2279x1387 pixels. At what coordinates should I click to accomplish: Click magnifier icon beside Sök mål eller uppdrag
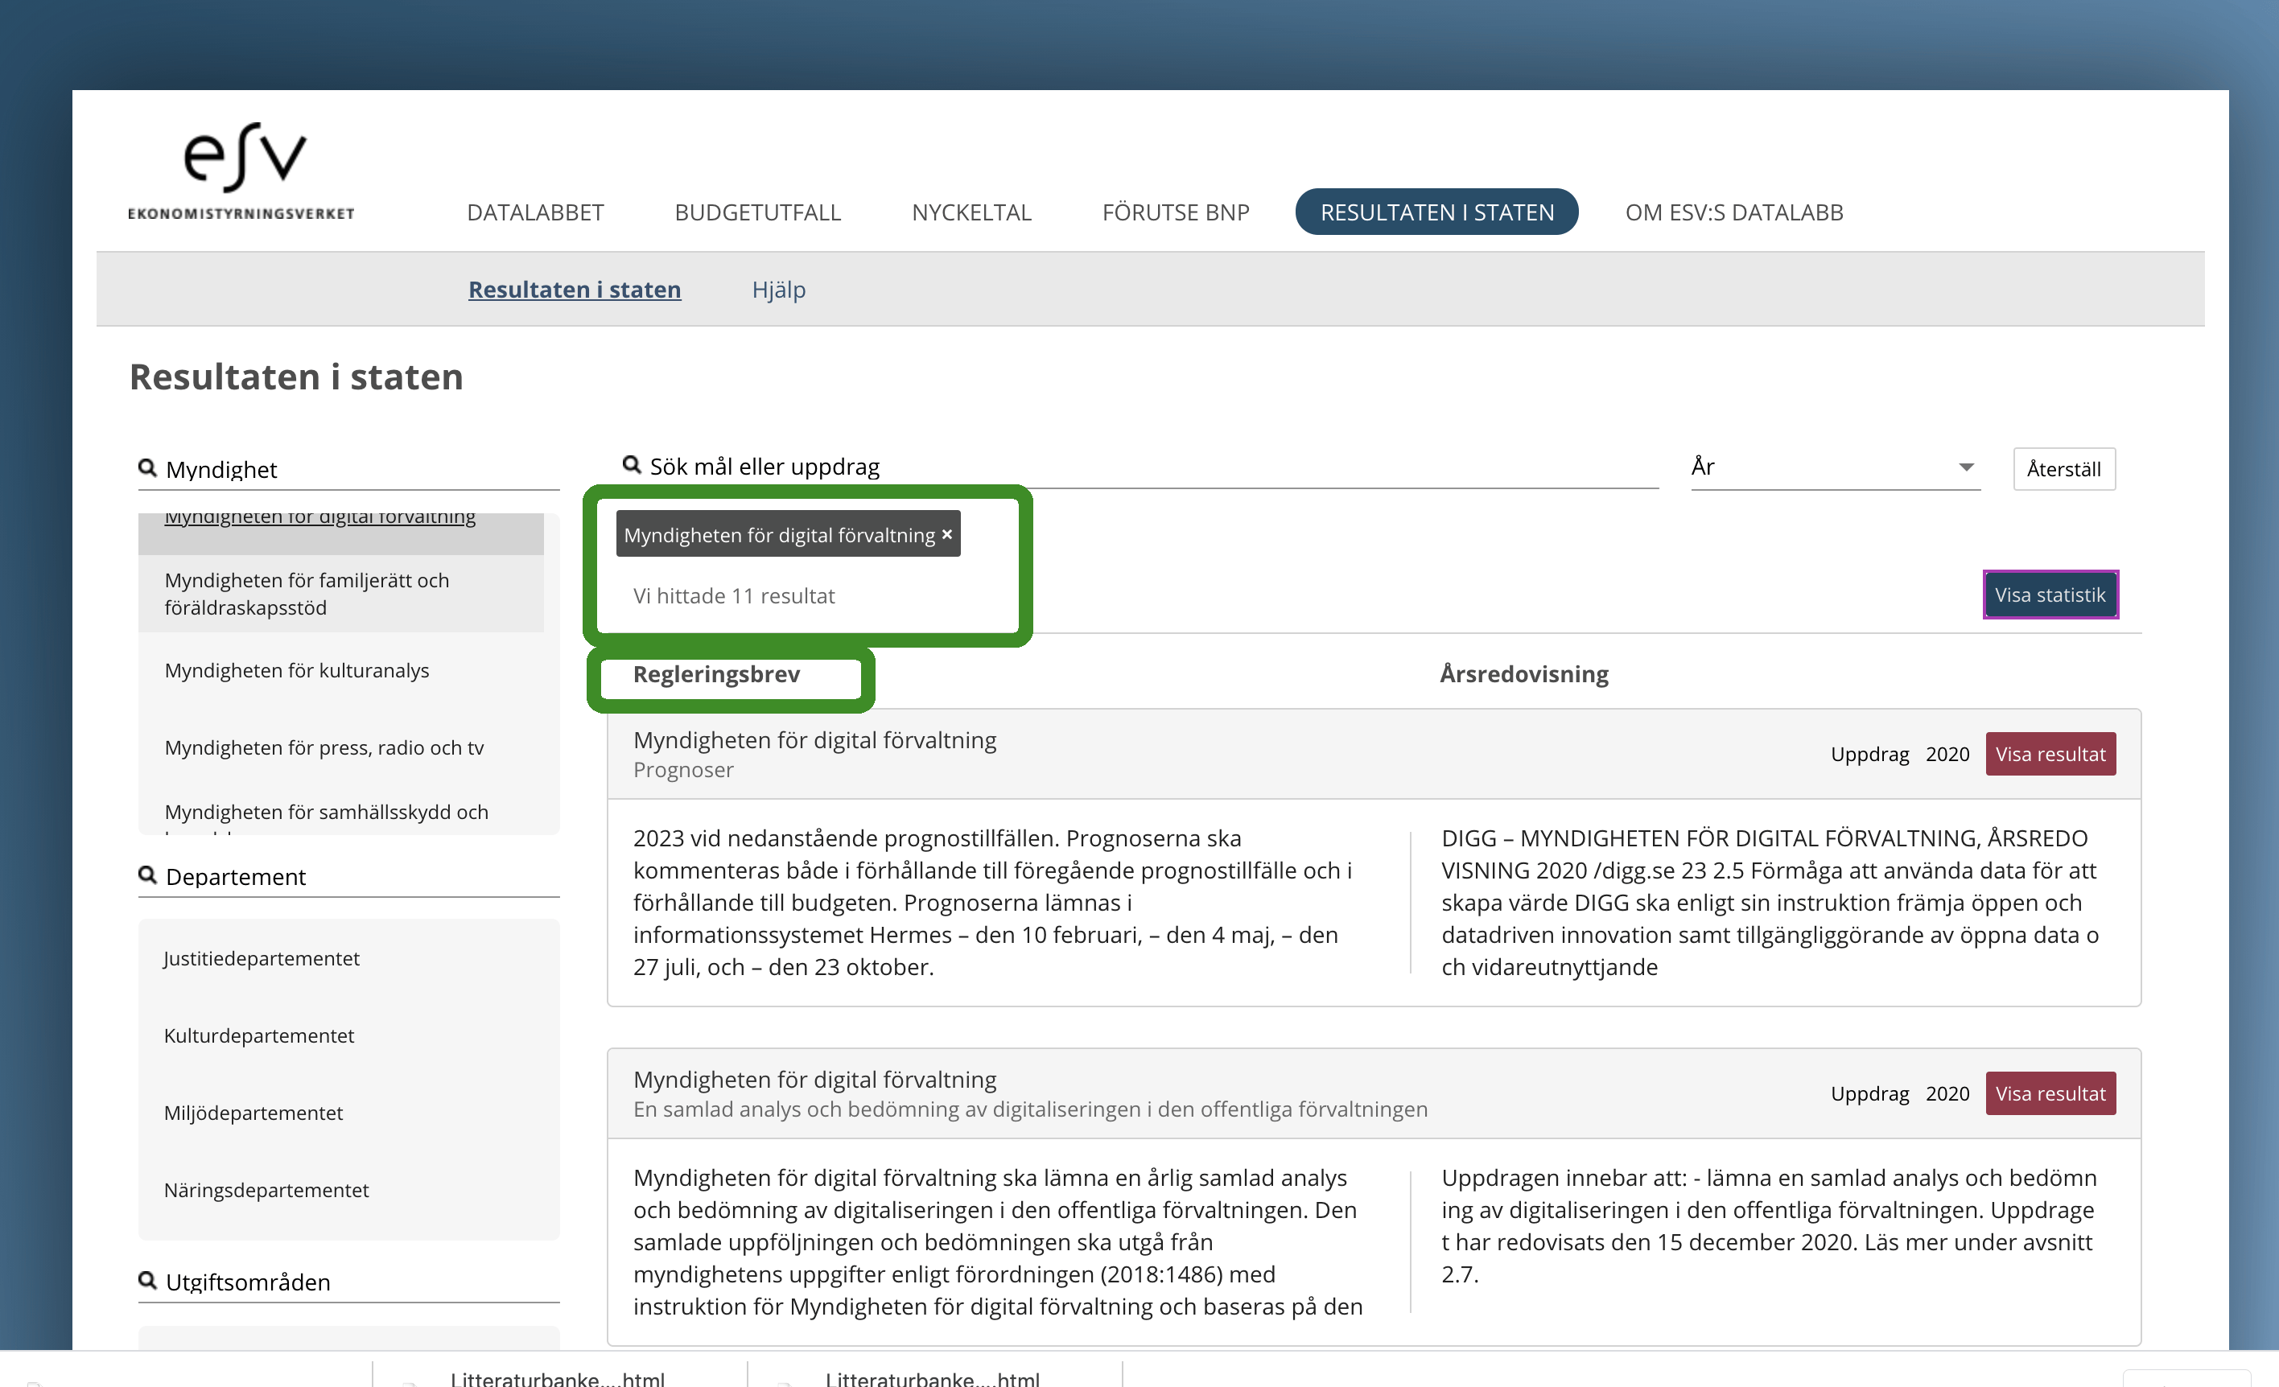(632, 464)
